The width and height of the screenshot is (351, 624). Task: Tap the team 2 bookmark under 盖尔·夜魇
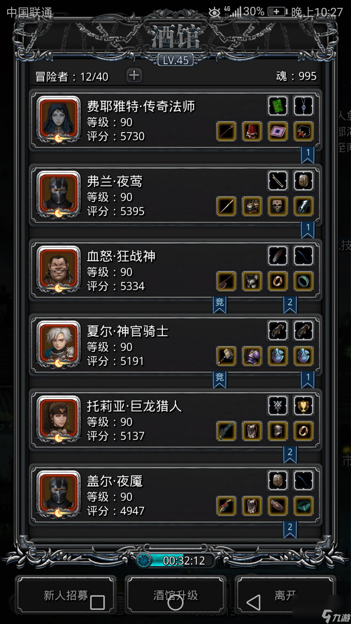pyautogui.click(x=290, y=529)
